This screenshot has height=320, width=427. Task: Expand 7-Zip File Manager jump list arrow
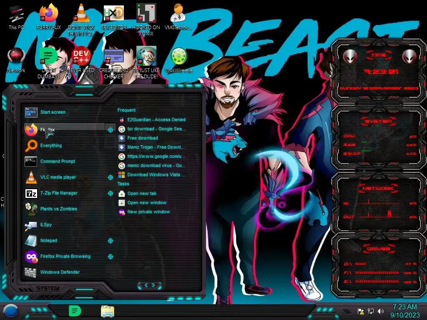point(110,193)
